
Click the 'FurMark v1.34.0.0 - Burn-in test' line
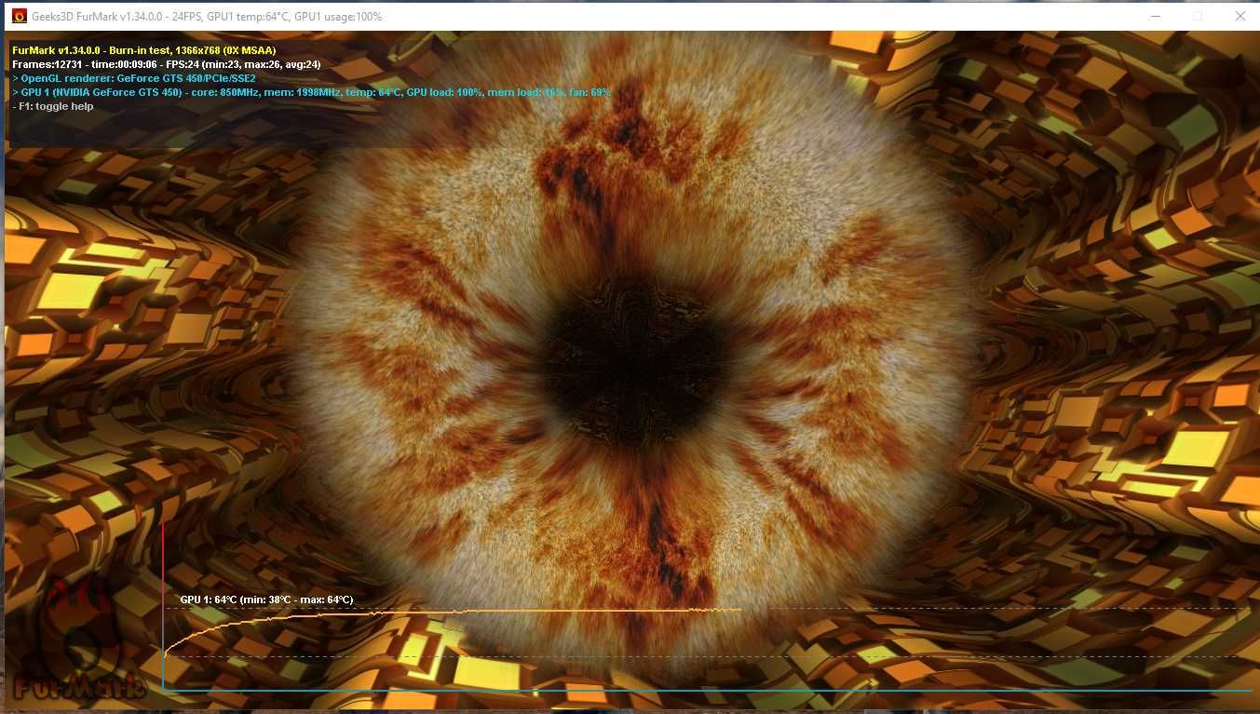coord(144,50)
